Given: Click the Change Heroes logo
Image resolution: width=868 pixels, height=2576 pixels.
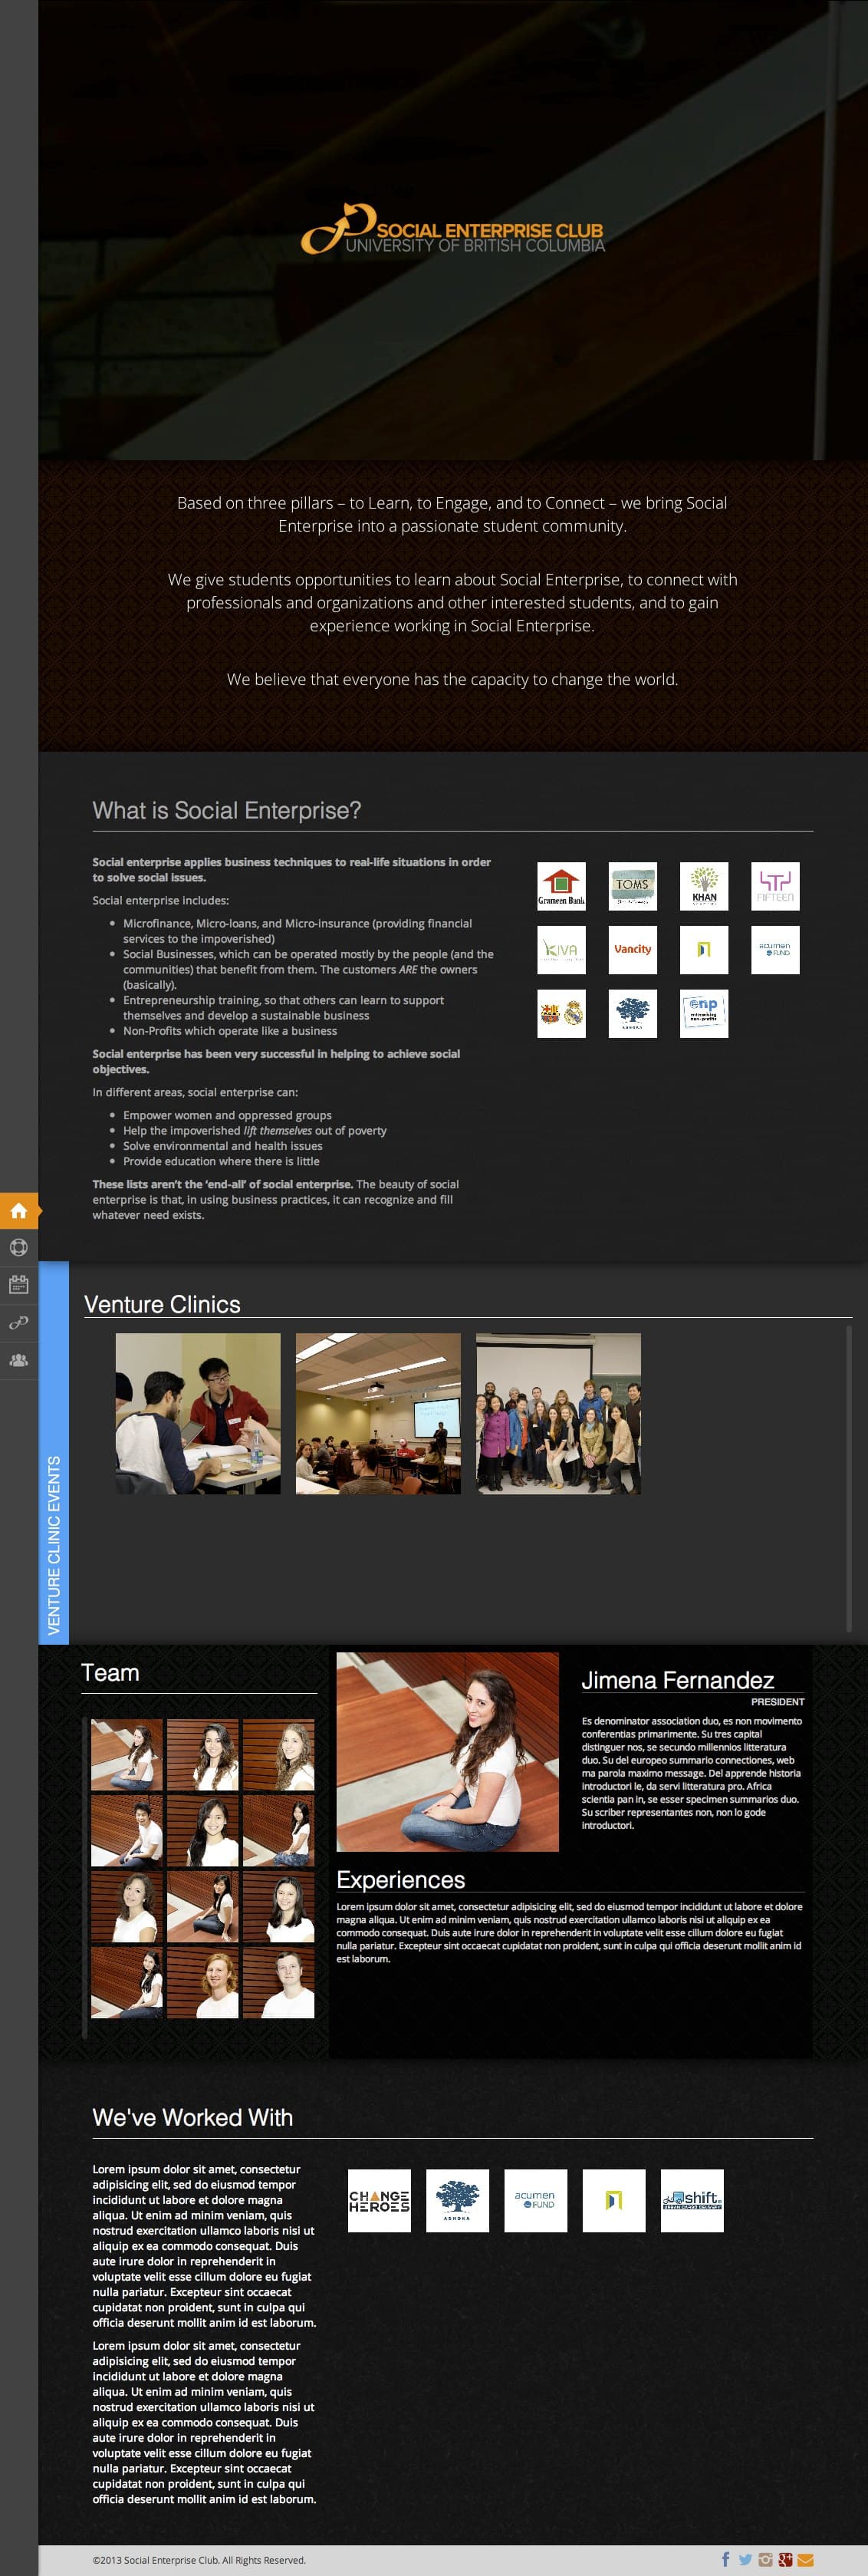Looking at the screenshot, I should [x=379, y=2200].
